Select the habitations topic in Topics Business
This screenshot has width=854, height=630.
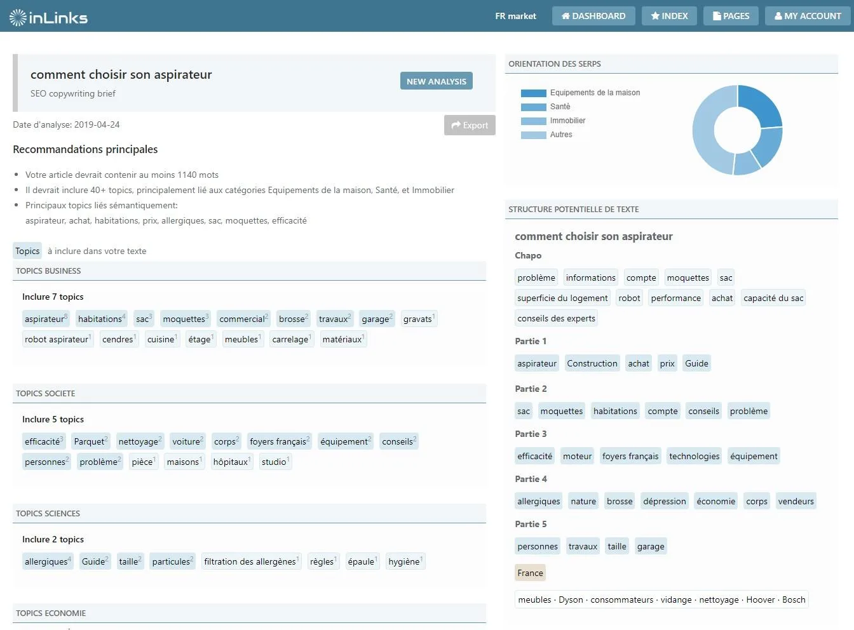102,319
